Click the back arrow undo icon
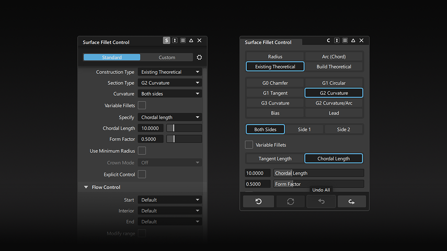The image size is (447, 251). click(x=322, y=201)
